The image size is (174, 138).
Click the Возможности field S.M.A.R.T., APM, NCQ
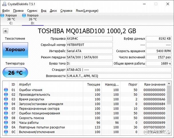119,76
